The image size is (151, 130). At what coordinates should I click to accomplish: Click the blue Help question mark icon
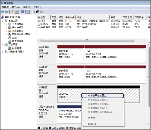23,12
